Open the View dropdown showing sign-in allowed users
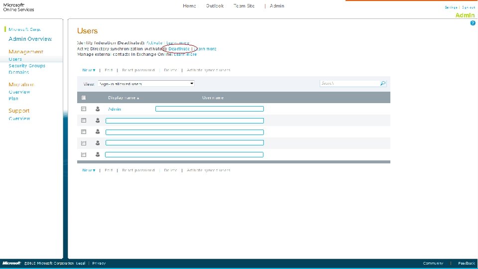Screen dimensions: 478x269 click(x=146, y=84)
